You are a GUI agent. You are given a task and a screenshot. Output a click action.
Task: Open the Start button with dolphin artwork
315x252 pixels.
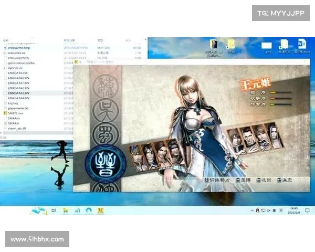(x=39, y=211)
